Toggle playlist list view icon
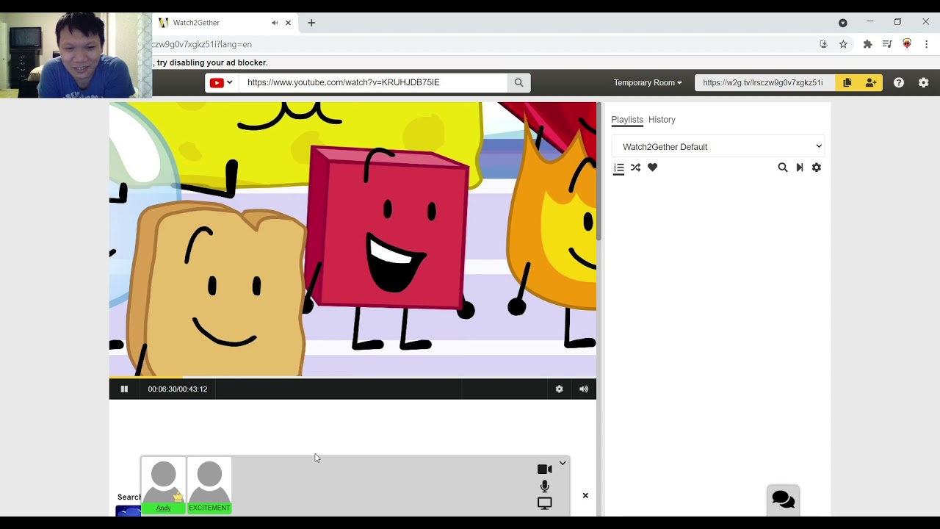The height and width of the screenshot is (529, 940). (x=619, y=168)
